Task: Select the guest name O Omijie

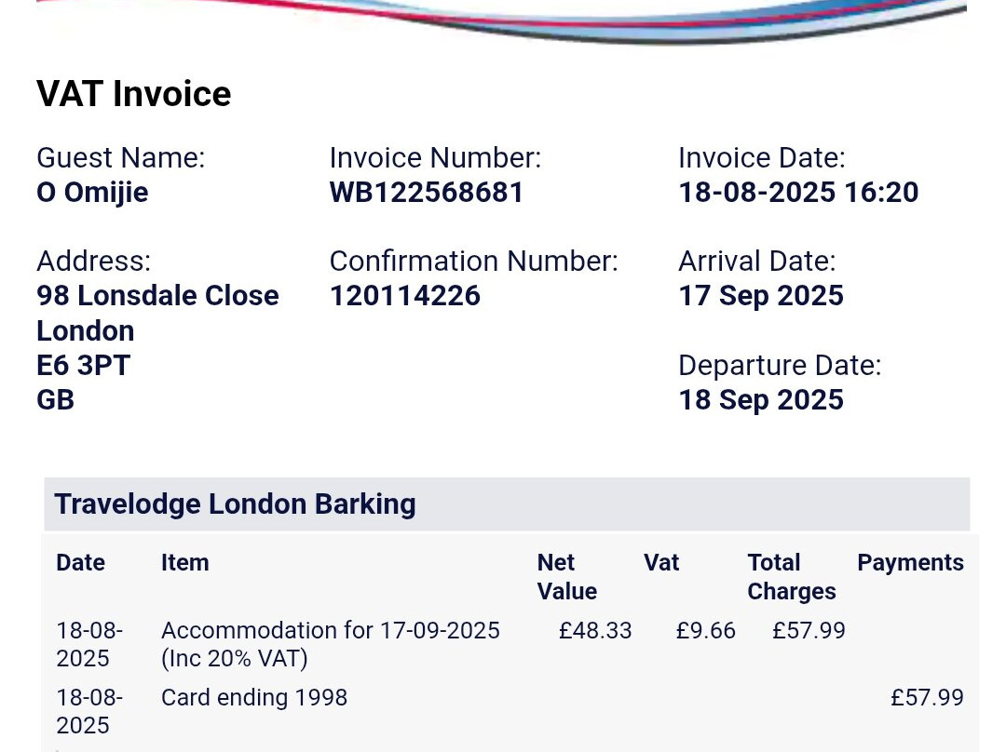Action: (92, 193)
